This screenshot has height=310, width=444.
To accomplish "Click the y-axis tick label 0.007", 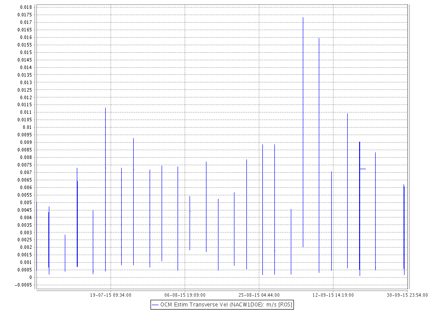I will pyautogui.click(x=26, y=172).
